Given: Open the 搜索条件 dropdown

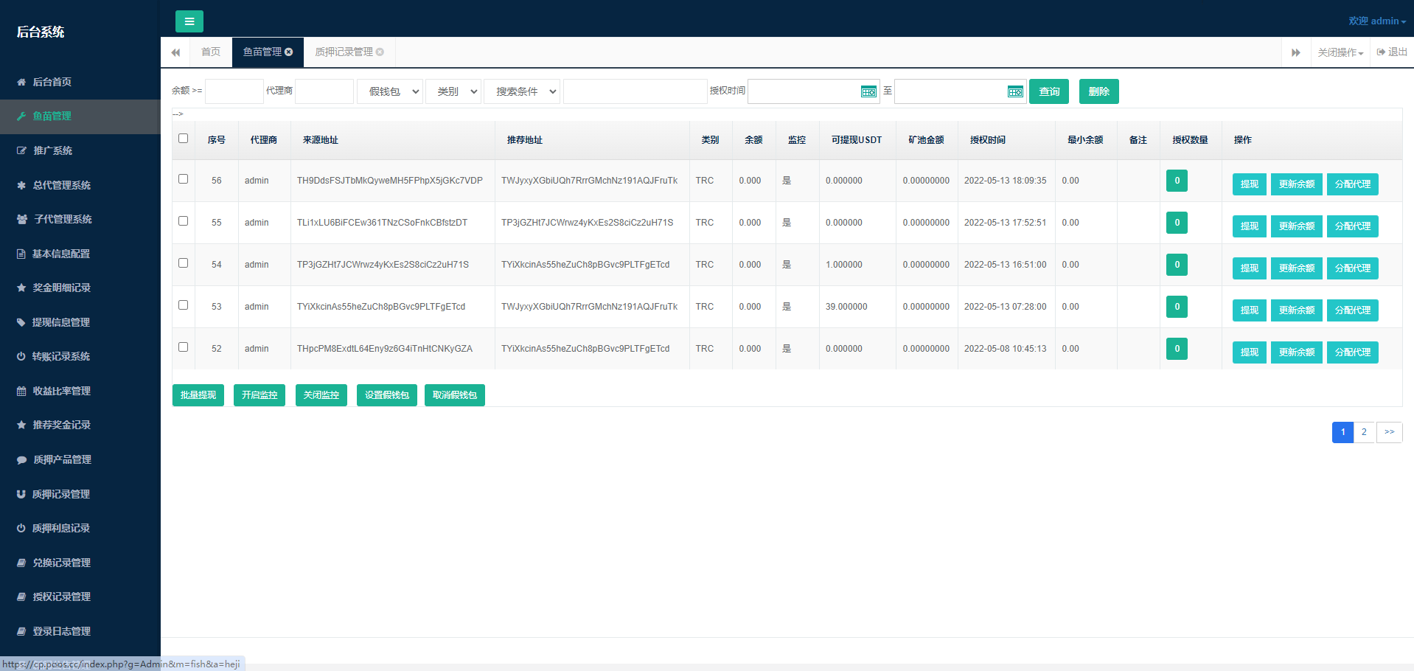Looking at the screenshot, I should coord(522,91).
